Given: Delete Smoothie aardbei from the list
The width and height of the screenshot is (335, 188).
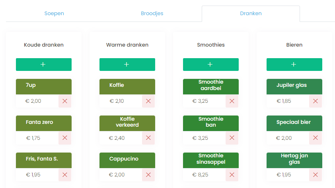Looking at the screenshot, I should [x=232, y=101].
